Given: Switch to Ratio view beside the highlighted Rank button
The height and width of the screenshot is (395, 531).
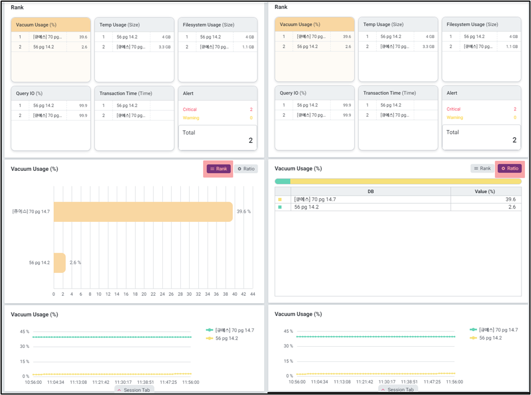Looking at the screenshot, I should click(x=246, y=169).
